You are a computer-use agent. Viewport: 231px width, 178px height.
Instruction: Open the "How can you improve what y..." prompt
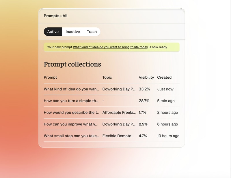(71, 124)
